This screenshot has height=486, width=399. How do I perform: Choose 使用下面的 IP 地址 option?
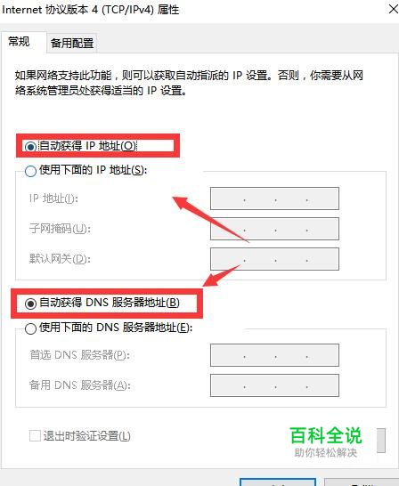point(30,171)
